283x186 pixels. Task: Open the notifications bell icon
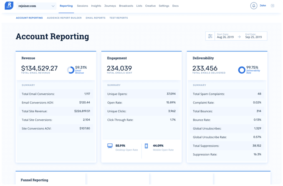(254, 6)
